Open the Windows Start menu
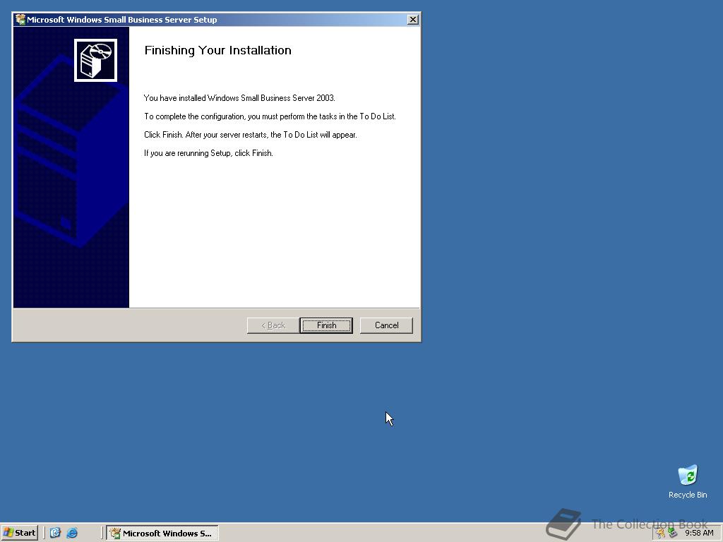723x542 pixels. click(x=19, y=533)
